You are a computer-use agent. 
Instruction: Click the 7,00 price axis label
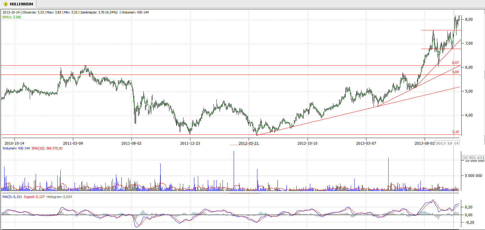pos(469,43)
